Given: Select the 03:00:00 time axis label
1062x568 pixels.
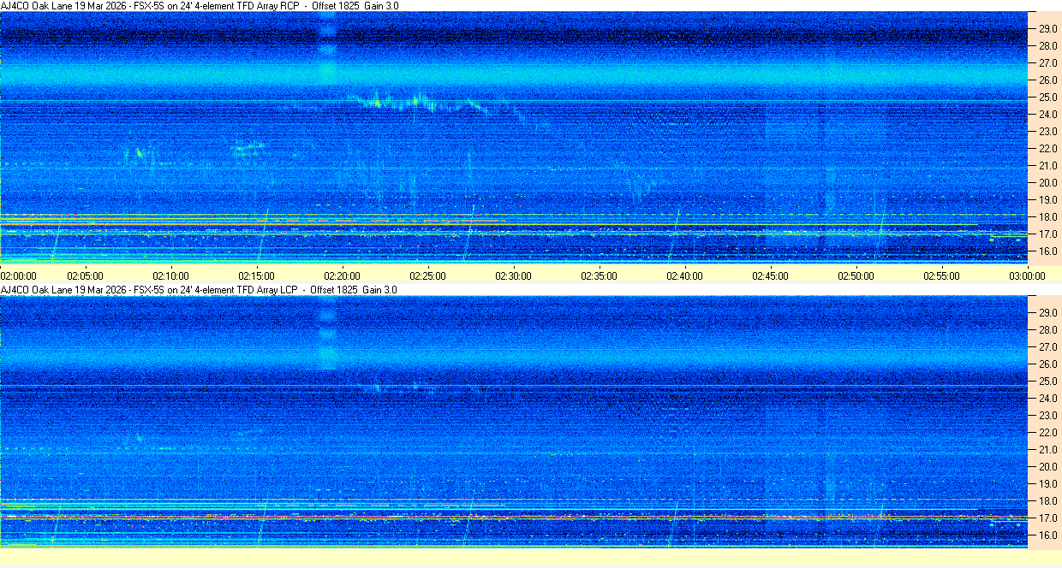Looking at the screenshot, I should pos(1027,276).
